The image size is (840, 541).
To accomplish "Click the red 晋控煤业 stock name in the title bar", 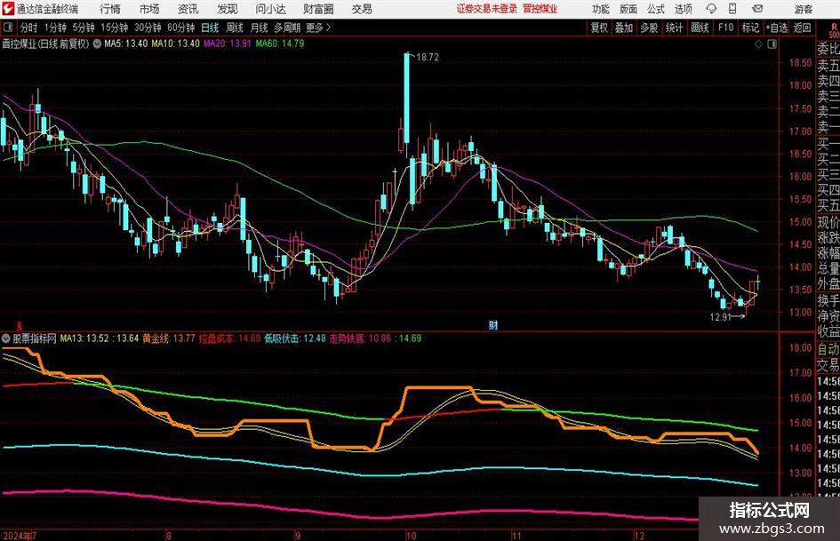I will [x=540, y=9].
